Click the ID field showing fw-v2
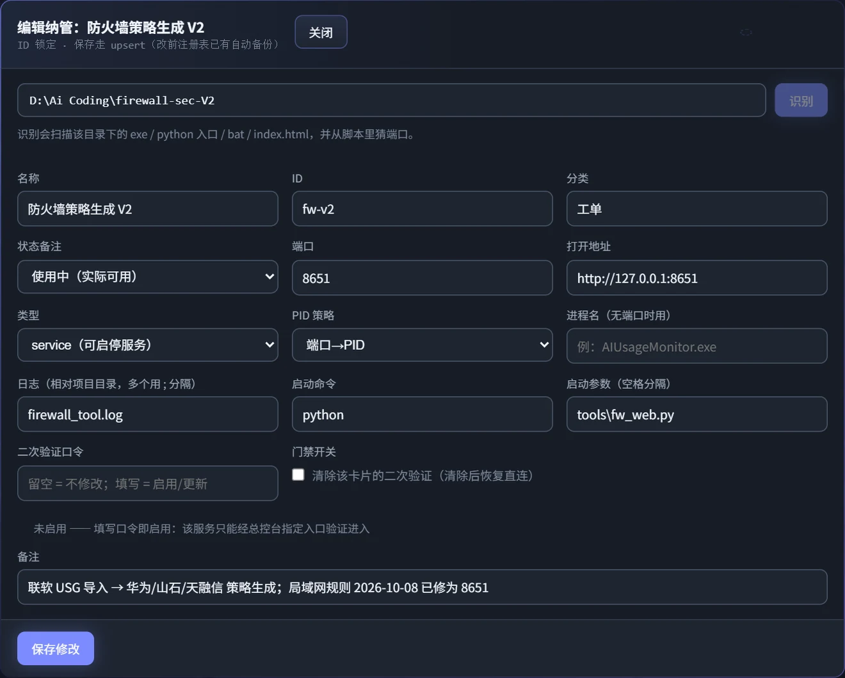 (422, 209)
